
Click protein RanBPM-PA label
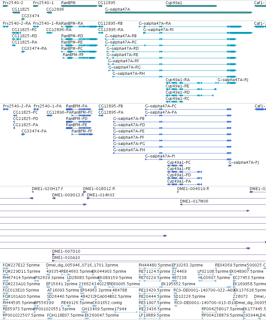click(77, 106)
